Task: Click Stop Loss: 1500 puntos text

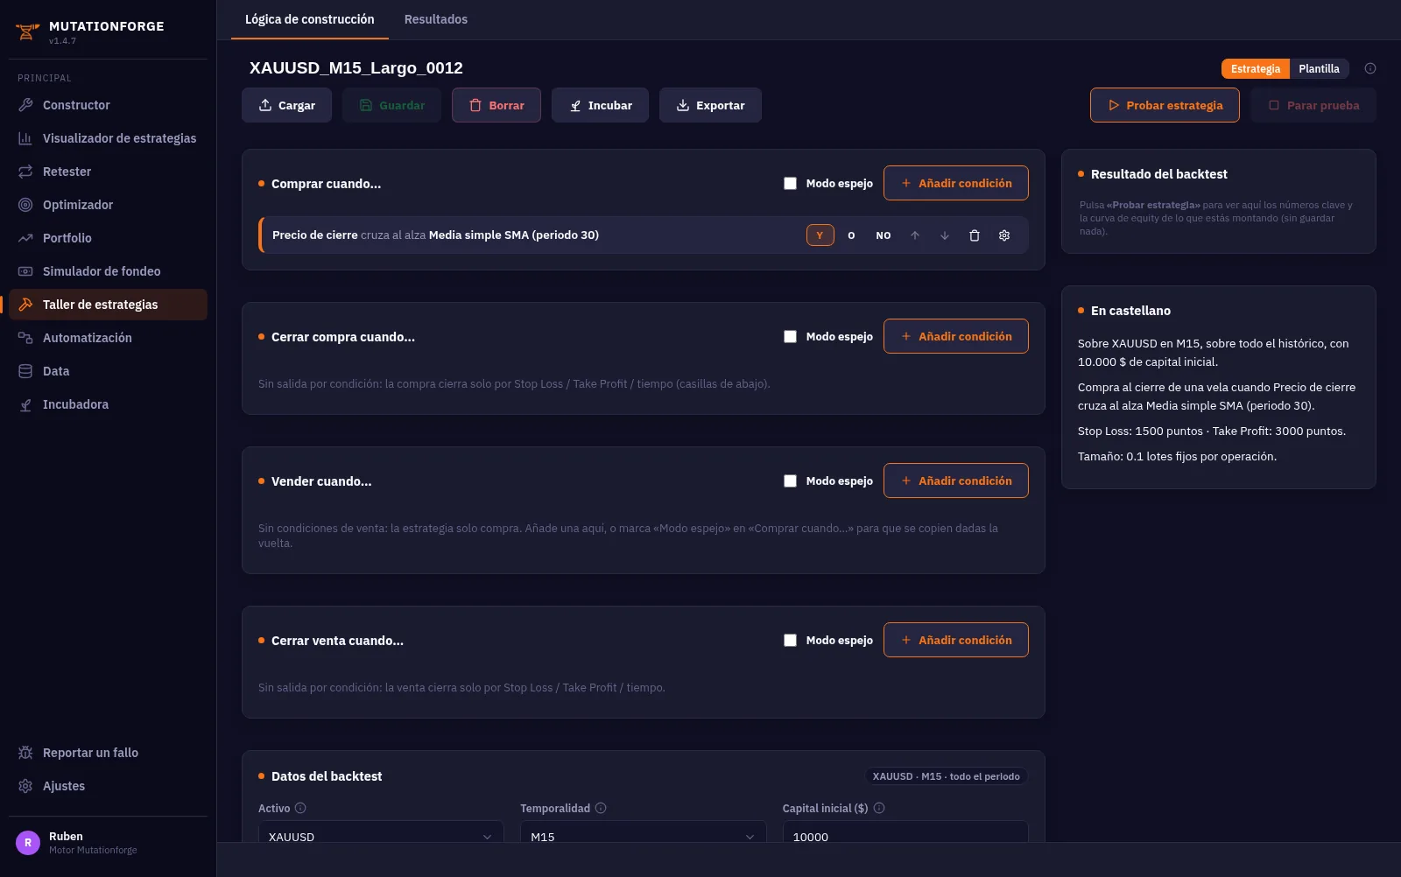Action: (x=1140, y=431)
